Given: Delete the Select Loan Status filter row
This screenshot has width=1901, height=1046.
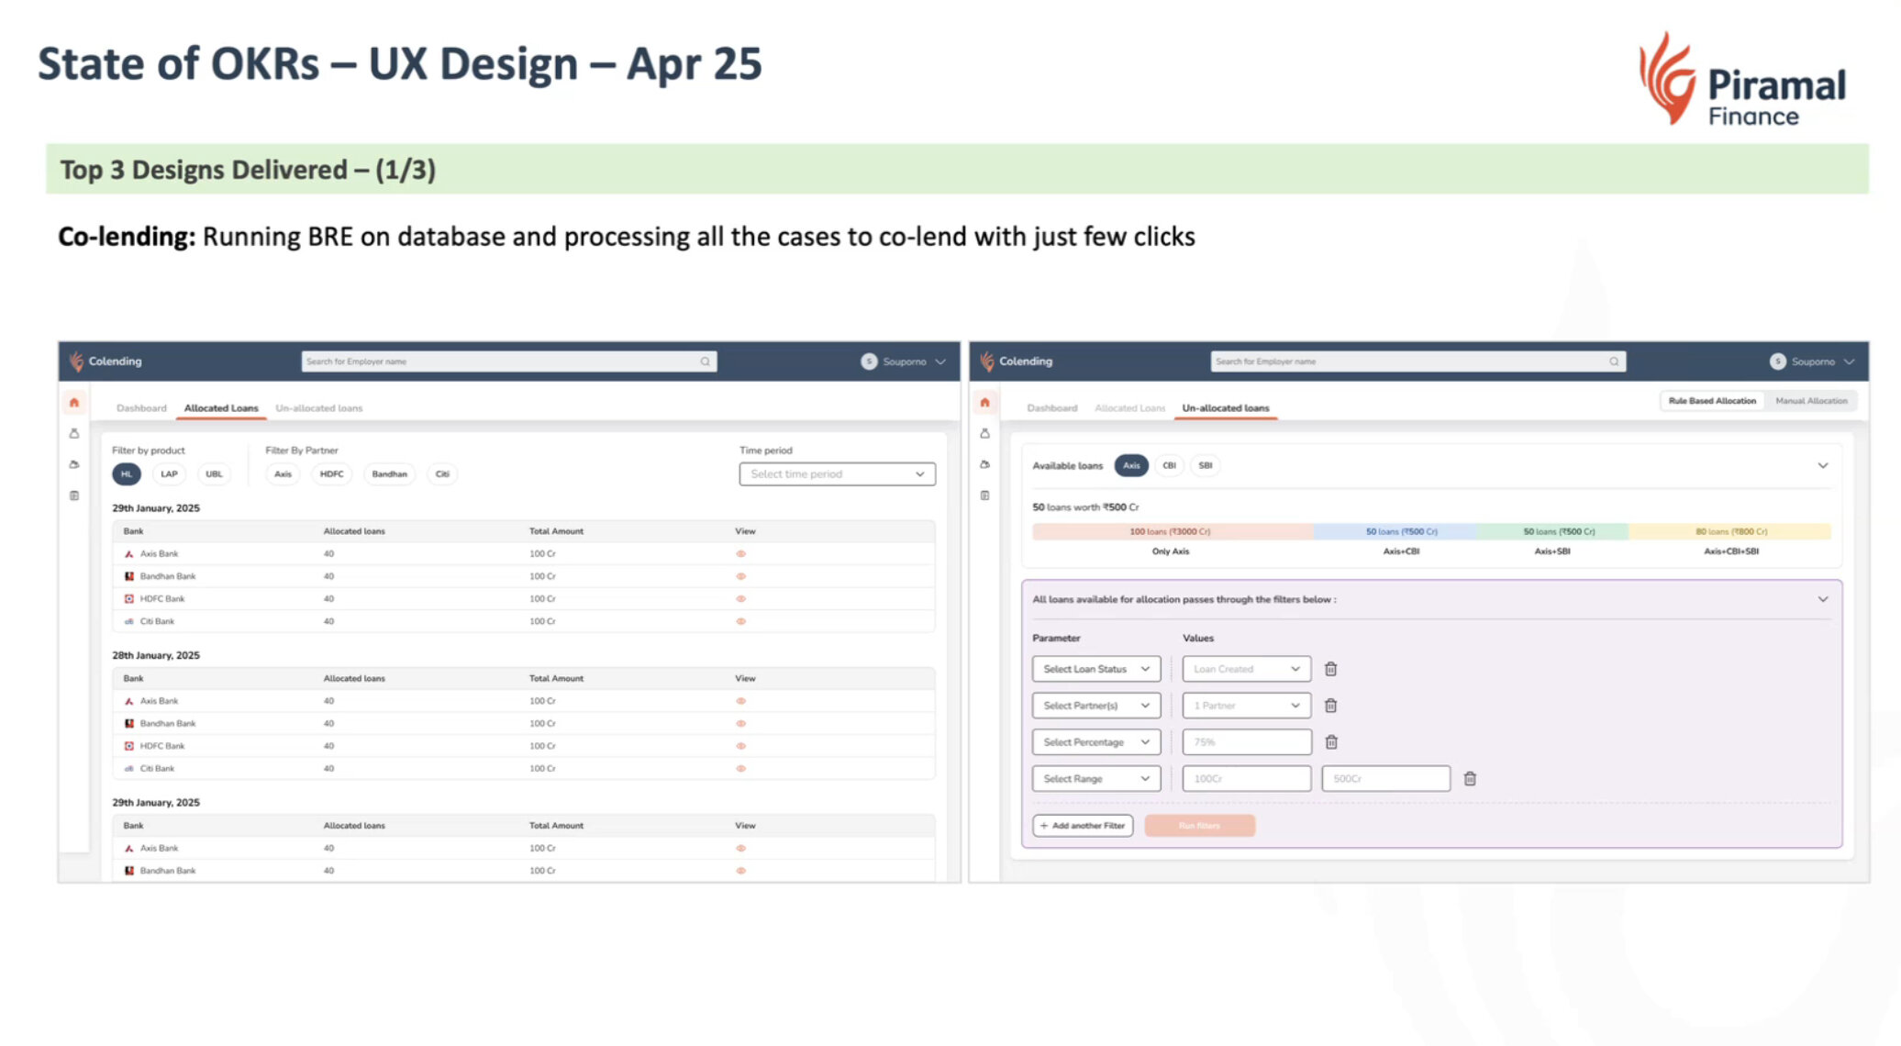Looking at the screenshot, I should point(1330,669).
